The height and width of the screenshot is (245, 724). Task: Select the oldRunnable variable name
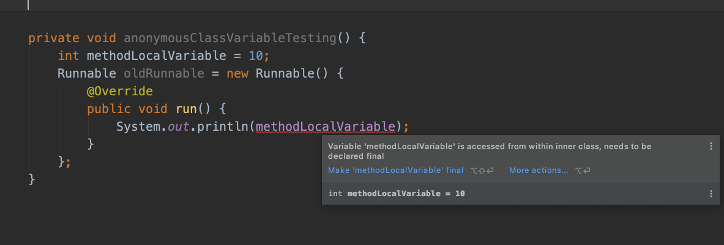pyautogui.click(x=164, y=74)
